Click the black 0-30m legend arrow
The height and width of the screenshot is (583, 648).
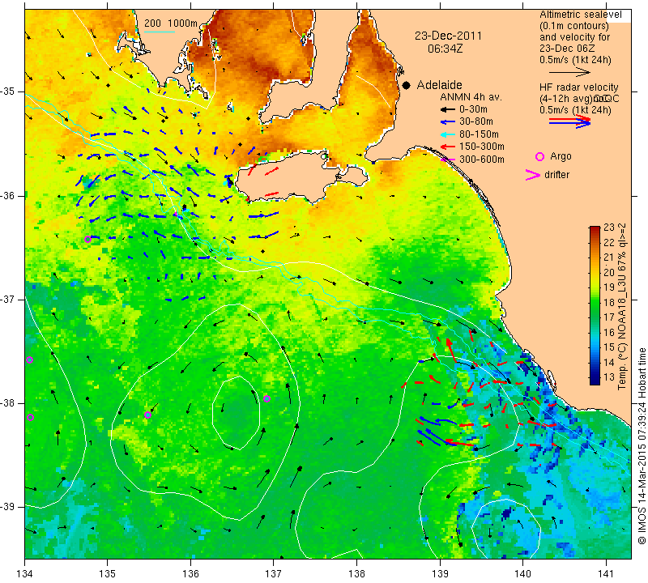coord(447,110)
